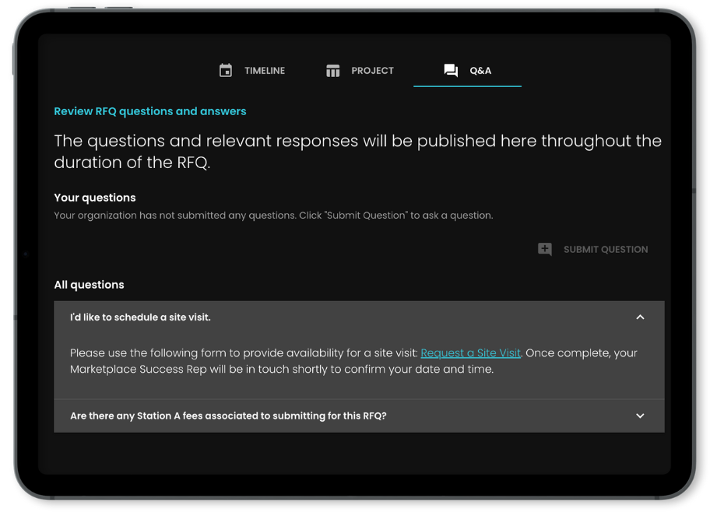
Task: Expand the Station A fees question chevron
Action: pyautogui.click(x=640, y=416)
